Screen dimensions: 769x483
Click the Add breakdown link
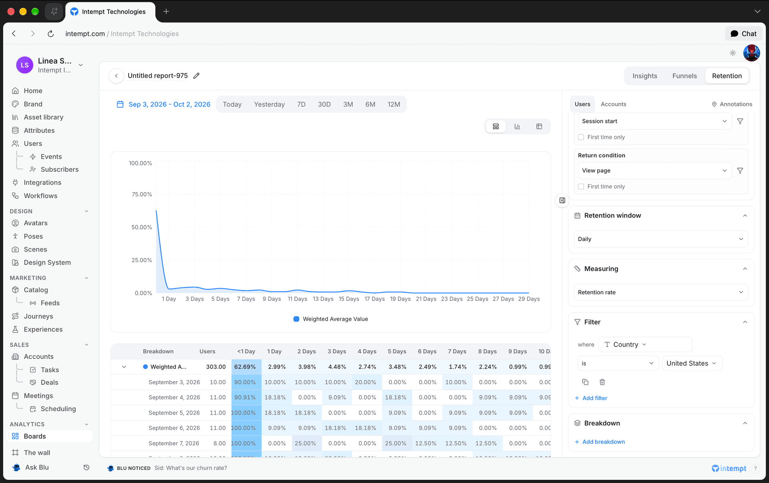[600, 442]
